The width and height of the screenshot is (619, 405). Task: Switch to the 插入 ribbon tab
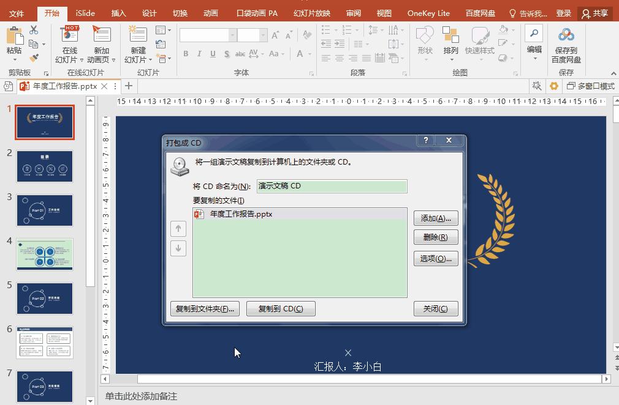(118, 12)
